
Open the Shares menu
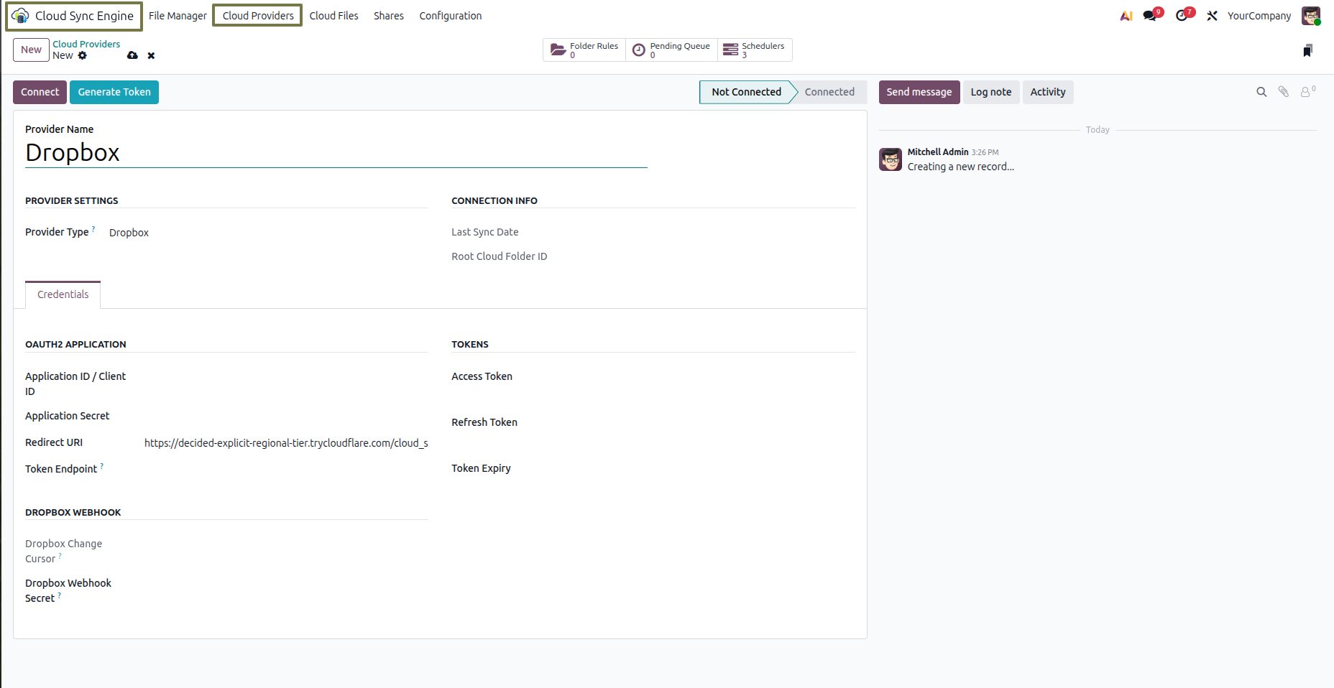[x=388, y=16]
